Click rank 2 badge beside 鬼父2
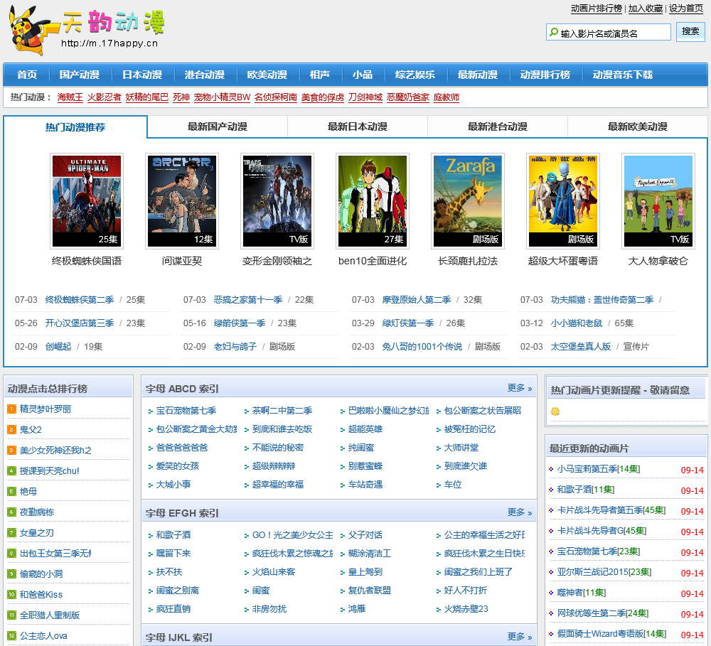Screen dimensions: 711x646 click(x=12, y=430)
